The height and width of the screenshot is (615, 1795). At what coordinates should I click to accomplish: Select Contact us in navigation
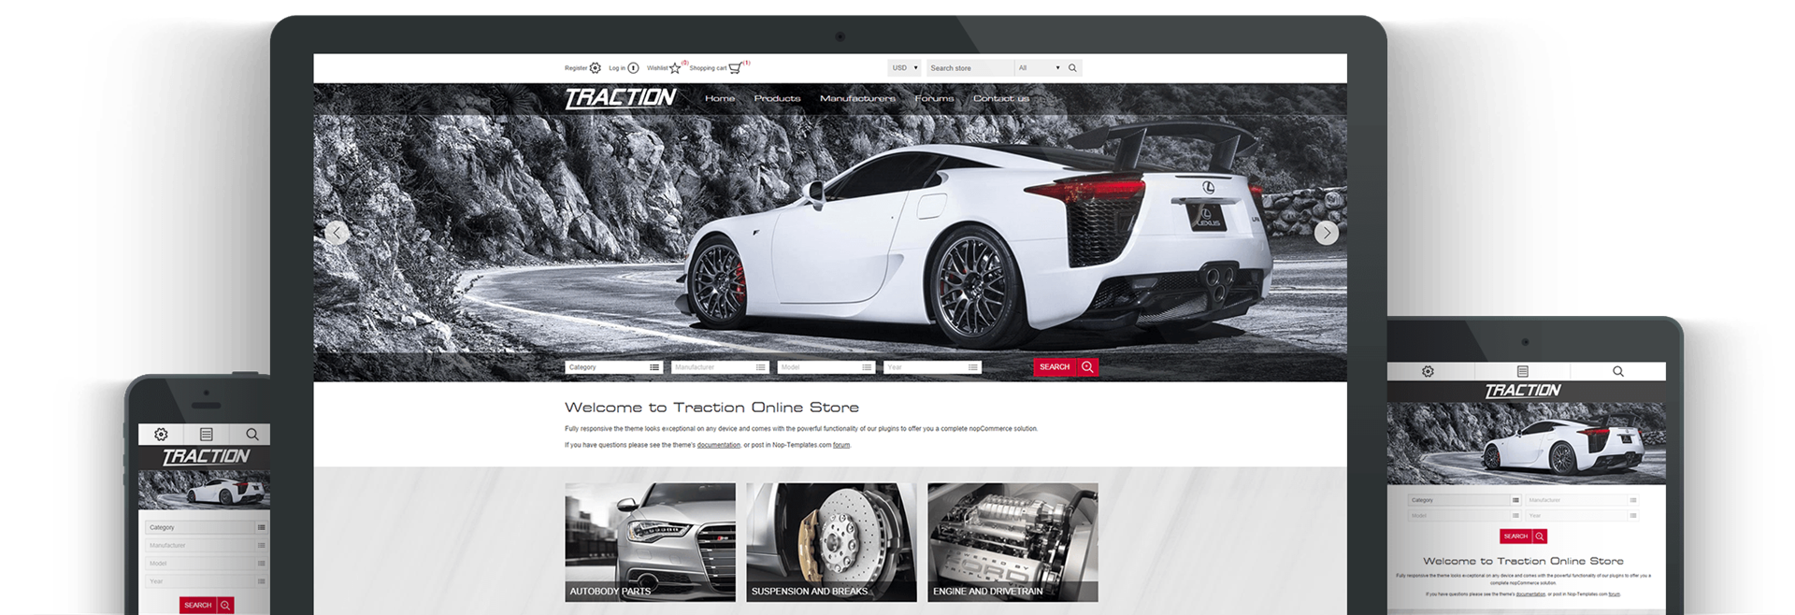coord(1000,98)
